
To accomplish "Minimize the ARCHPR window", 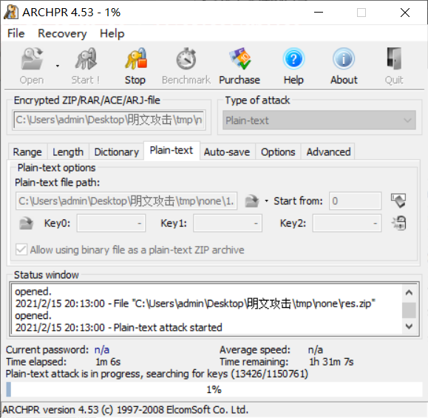I will click(x=319, y=13).
